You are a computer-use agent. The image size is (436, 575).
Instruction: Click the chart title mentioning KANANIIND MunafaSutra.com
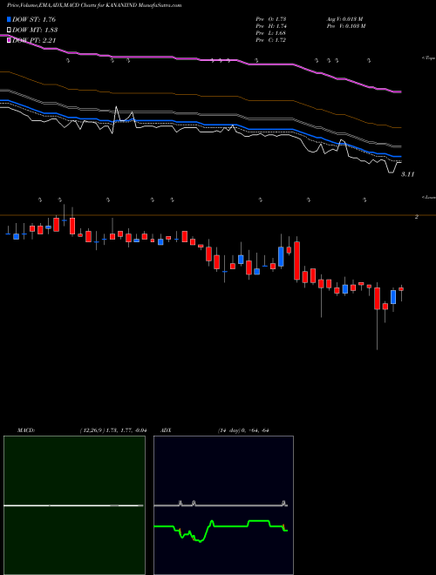pyautogui.click(x=94, y=5)
